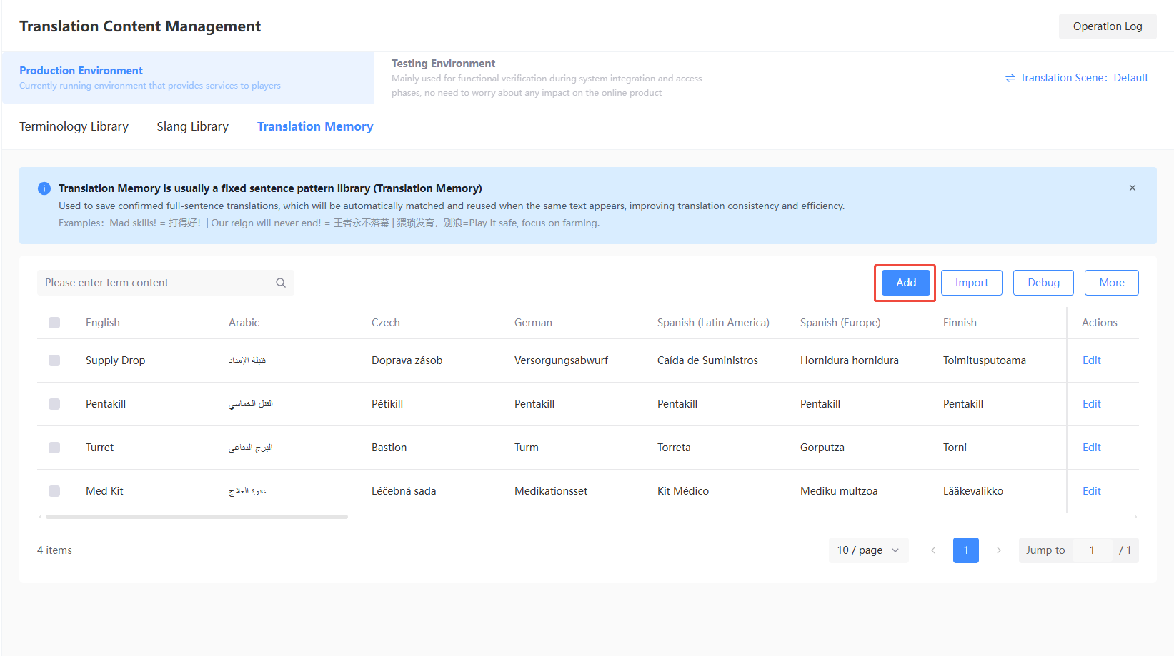Click the horizontal table scrollbar thumb

[x=197, y=517]
